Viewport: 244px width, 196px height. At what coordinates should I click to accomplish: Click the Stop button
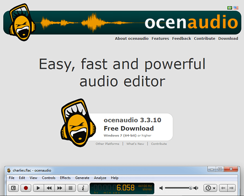(x=71, y=188)
